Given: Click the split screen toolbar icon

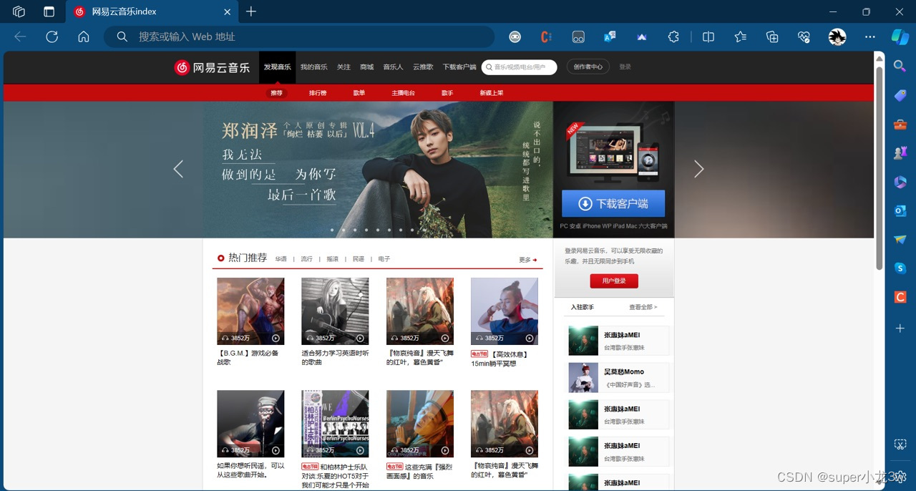Looking at the screenshot, I should point(708,37).
